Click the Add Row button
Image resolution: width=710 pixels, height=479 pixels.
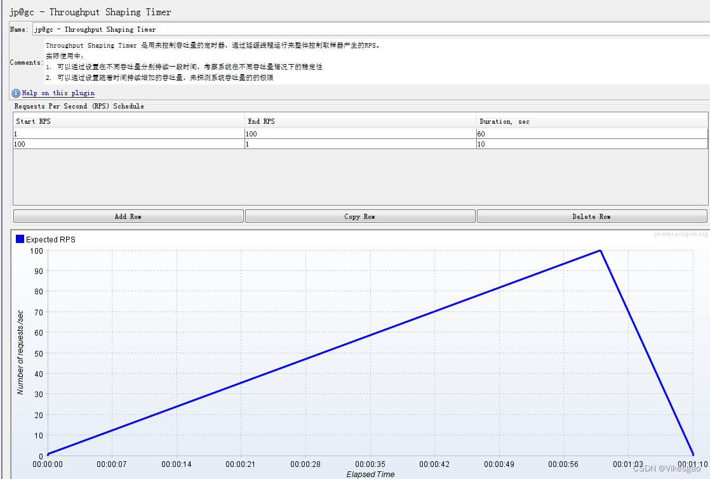tap(128, 216)
